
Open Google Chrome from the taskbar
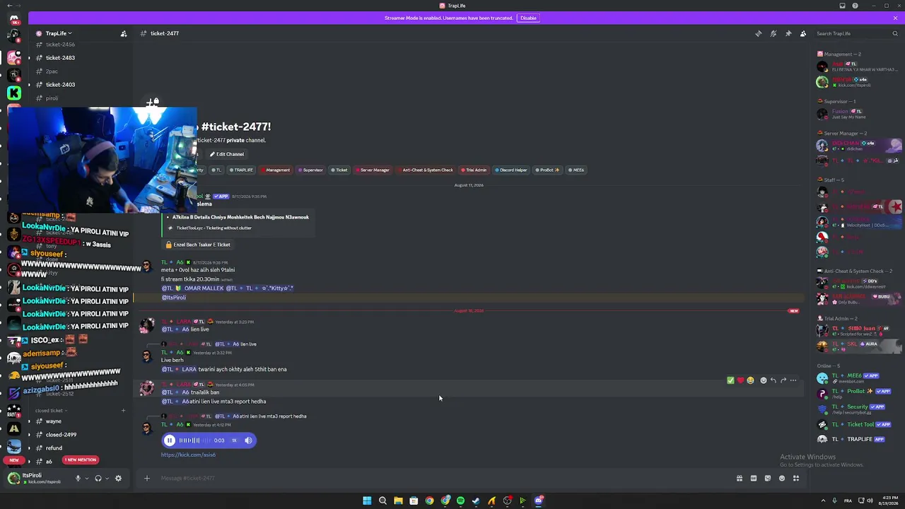point(429,501)
